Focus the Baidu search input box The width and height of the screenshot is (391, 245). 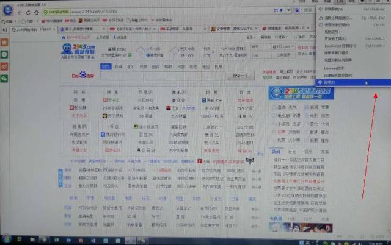click(x=163, y=76)
